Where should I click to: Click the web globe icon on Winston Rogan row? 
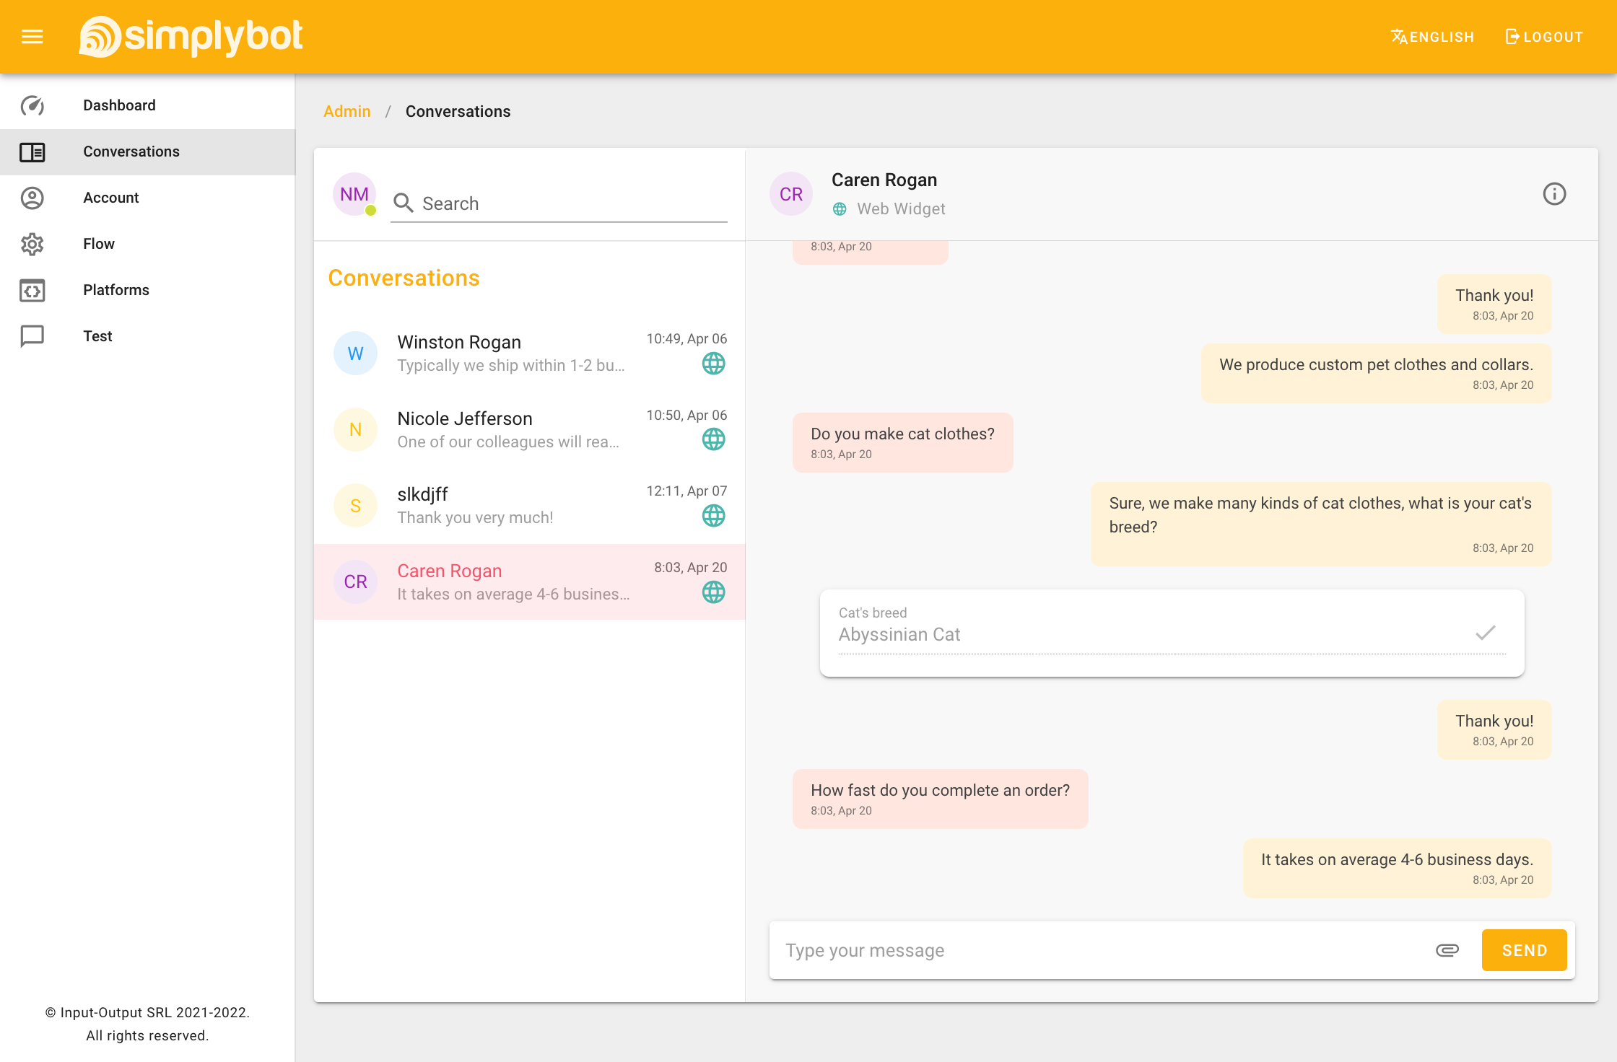pyautogui.click(x=714, y=364)
